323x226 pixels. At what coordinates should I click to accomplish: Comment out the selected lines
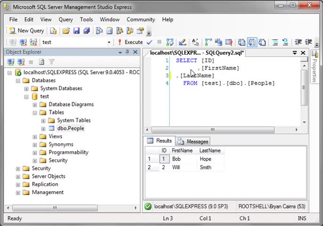pos(275,42)
